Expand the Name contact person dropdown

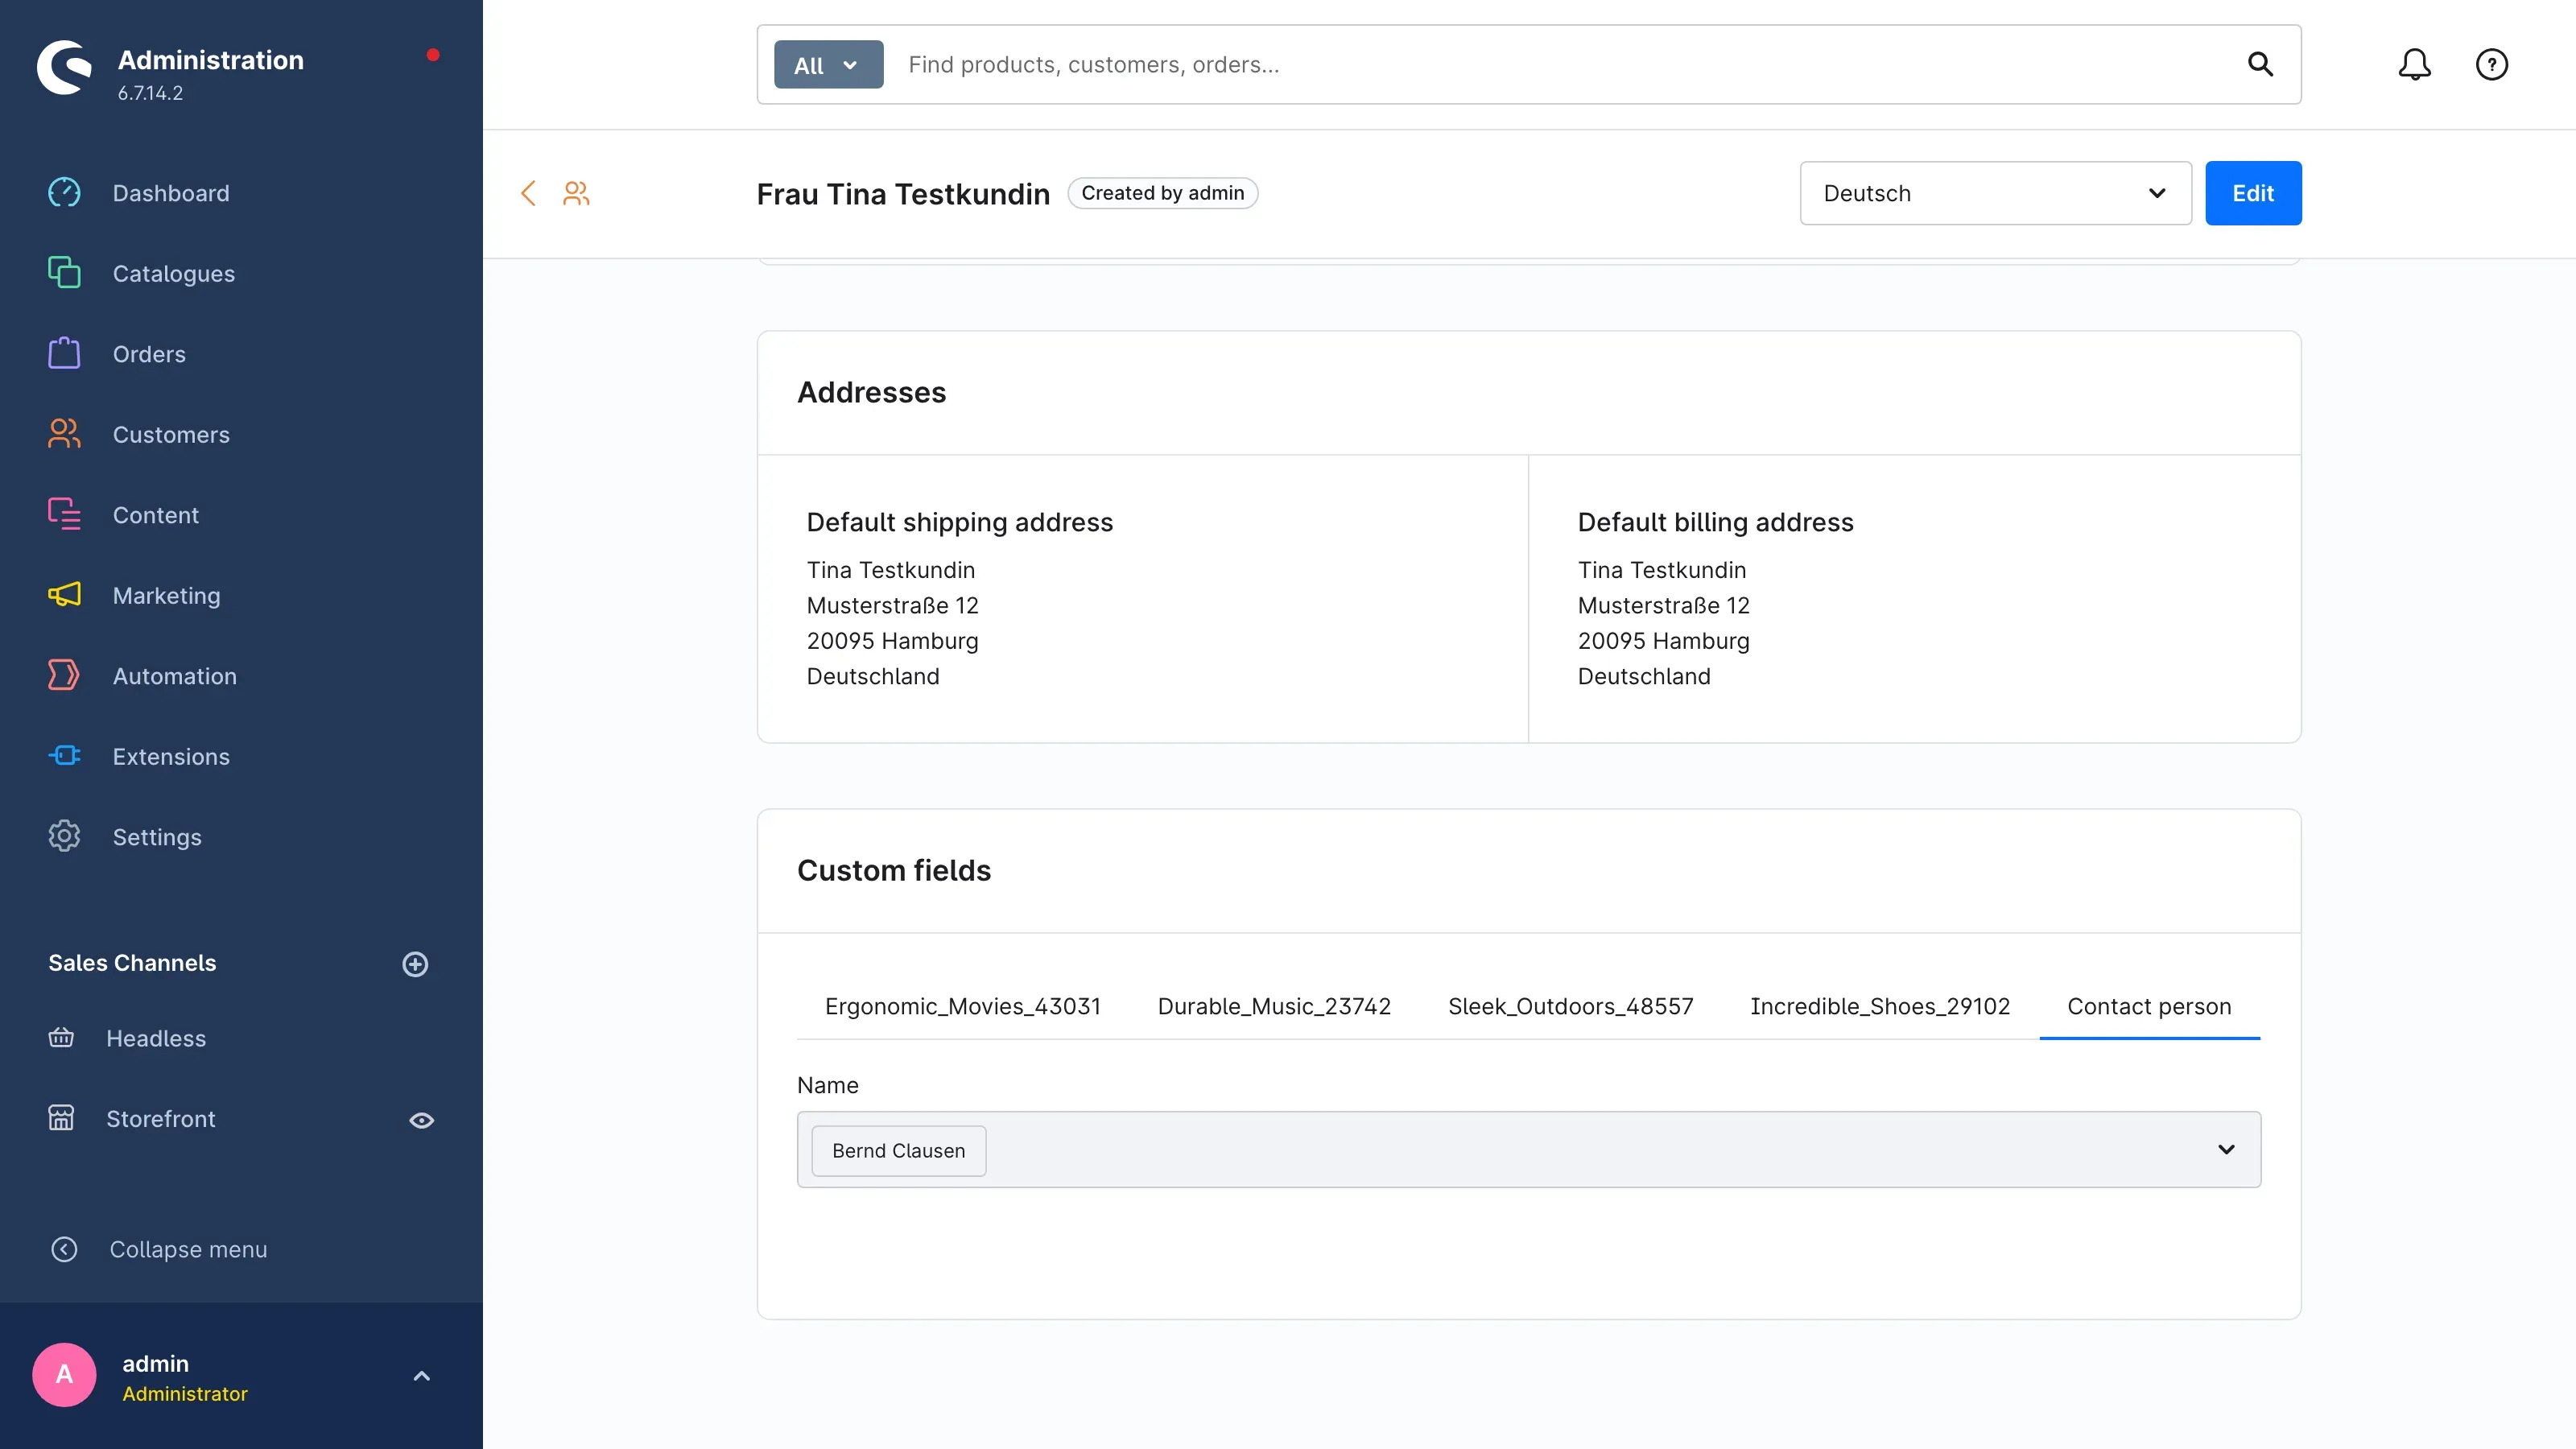coord(2226,1149)
